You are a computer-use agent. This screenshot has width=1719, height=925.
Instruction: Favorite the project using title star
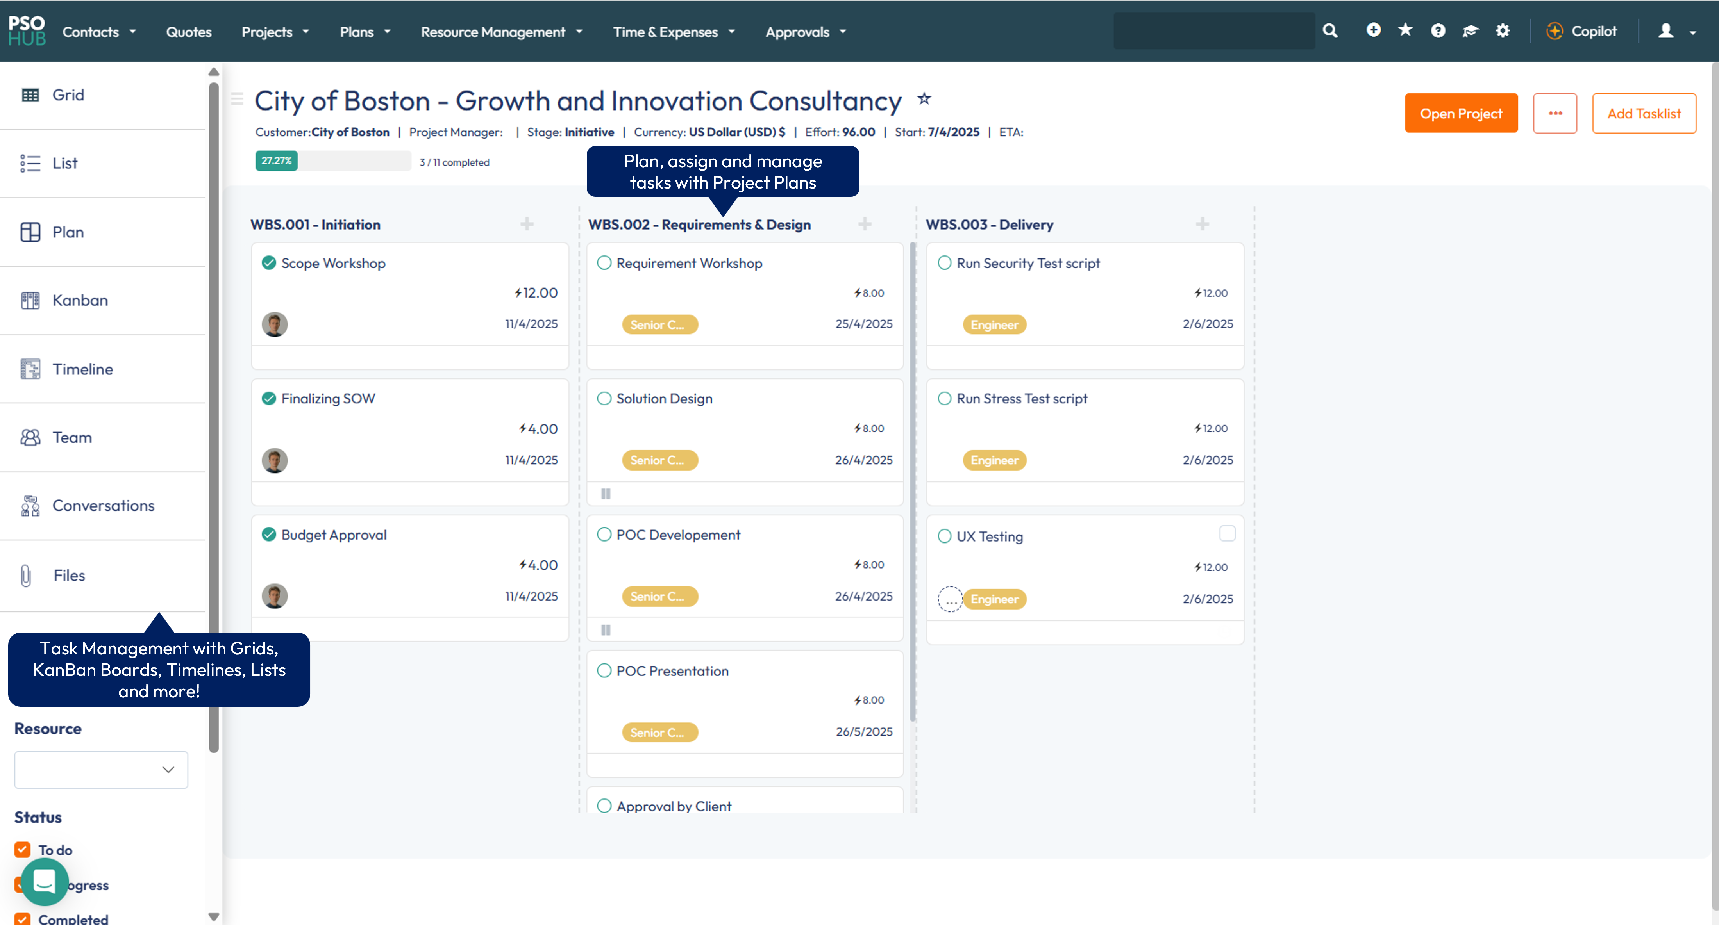click(924, 99)
